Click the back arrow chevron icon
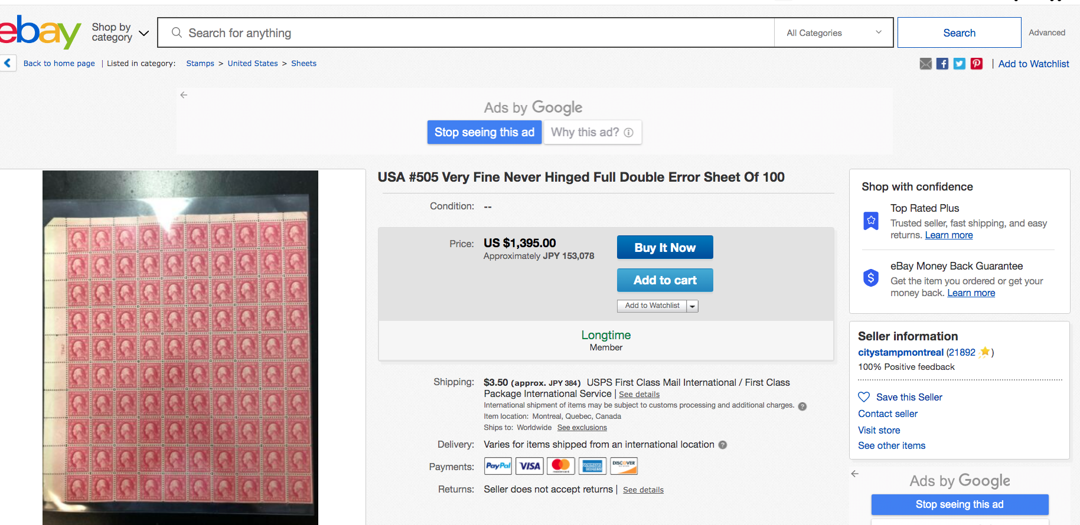 point(8,63)
